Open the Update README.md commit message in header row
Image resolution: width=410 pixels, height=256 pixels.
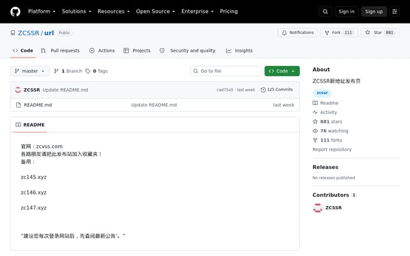pyautogui.click(x=65, y=90)
